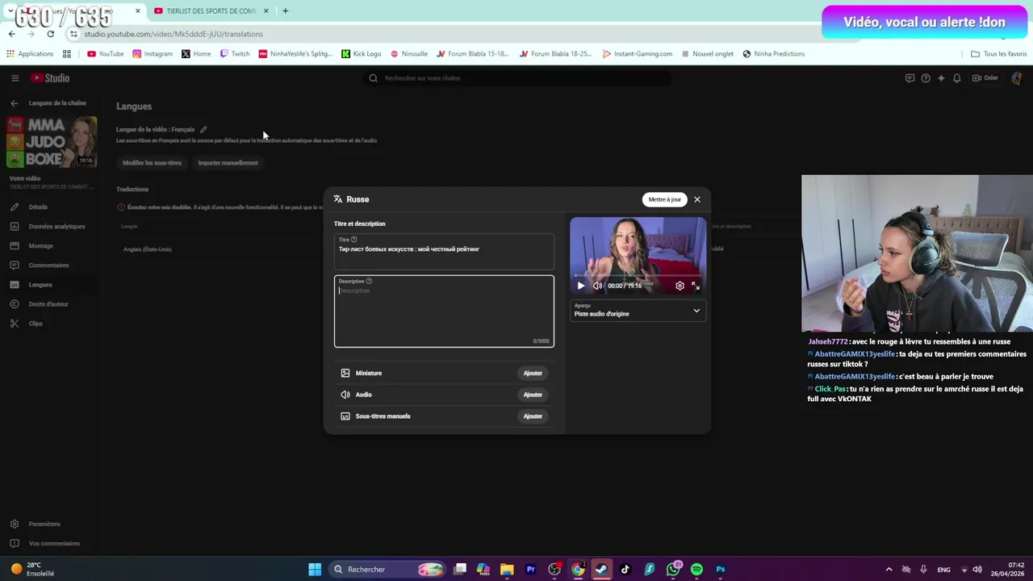Go back in browser history
Image resolution: width=1033 pixels, height=581 pixels.
[11, 34]
